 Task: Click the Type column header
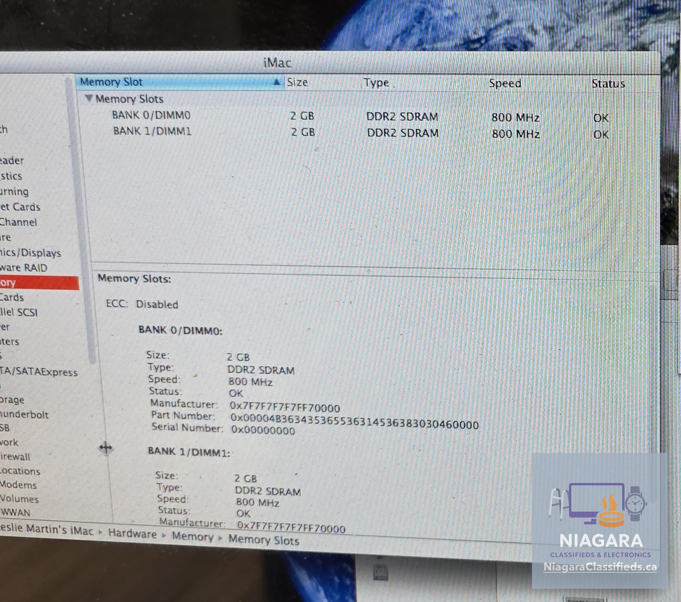[376, 83]
